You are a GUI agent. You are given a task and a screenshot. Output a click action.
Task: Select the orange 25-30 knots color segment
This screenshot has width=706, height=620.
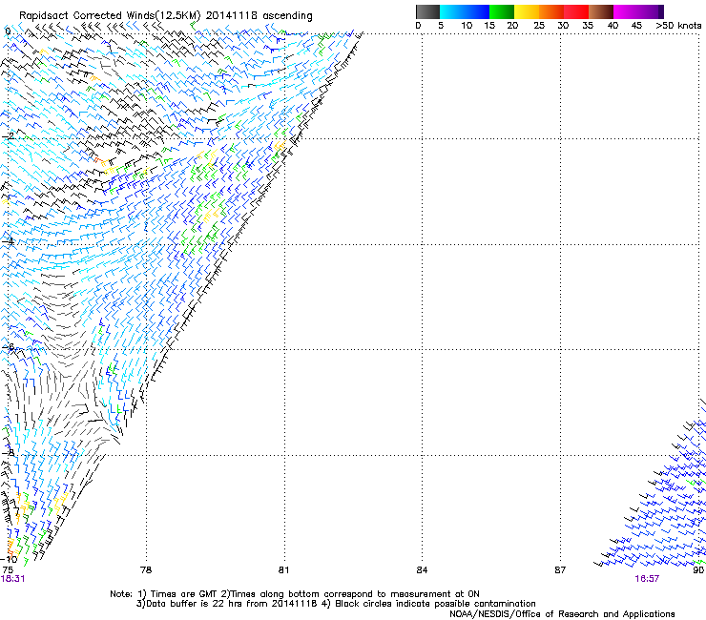tap(551, 11)
